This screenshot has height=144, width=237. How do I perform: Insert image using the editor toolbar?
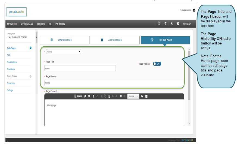click(x=142, y=96)
